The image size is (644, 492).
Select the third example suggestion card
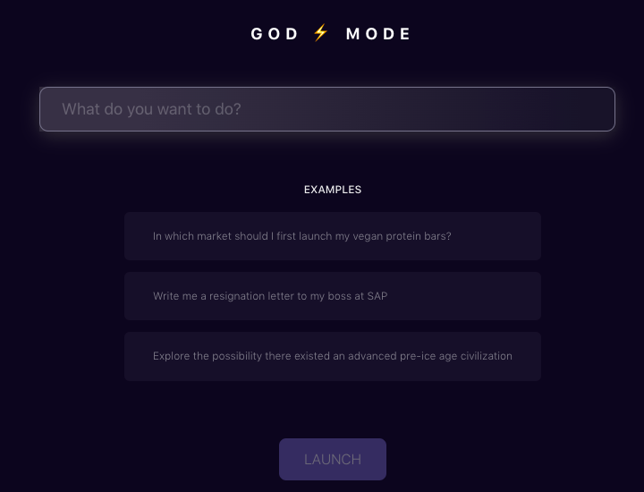tap(333, 356)
